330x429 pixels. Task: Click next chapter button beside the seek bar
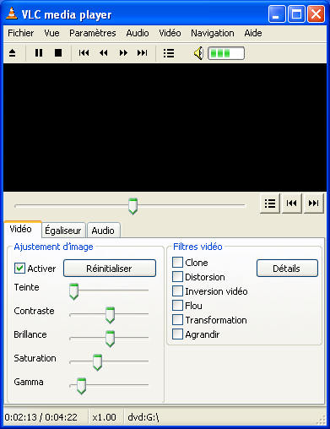[313, 204]
